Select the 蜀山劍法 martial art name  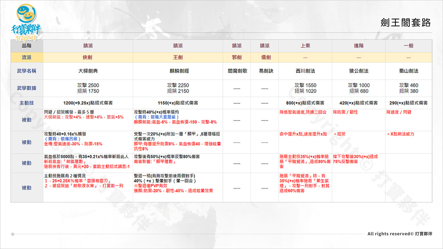(x=408, y=71)
